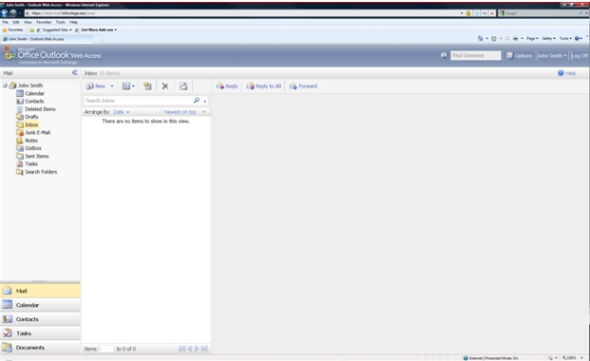Click refresh icon in address bar
Viewport: 590px width, 361px height.
[485, 13]
